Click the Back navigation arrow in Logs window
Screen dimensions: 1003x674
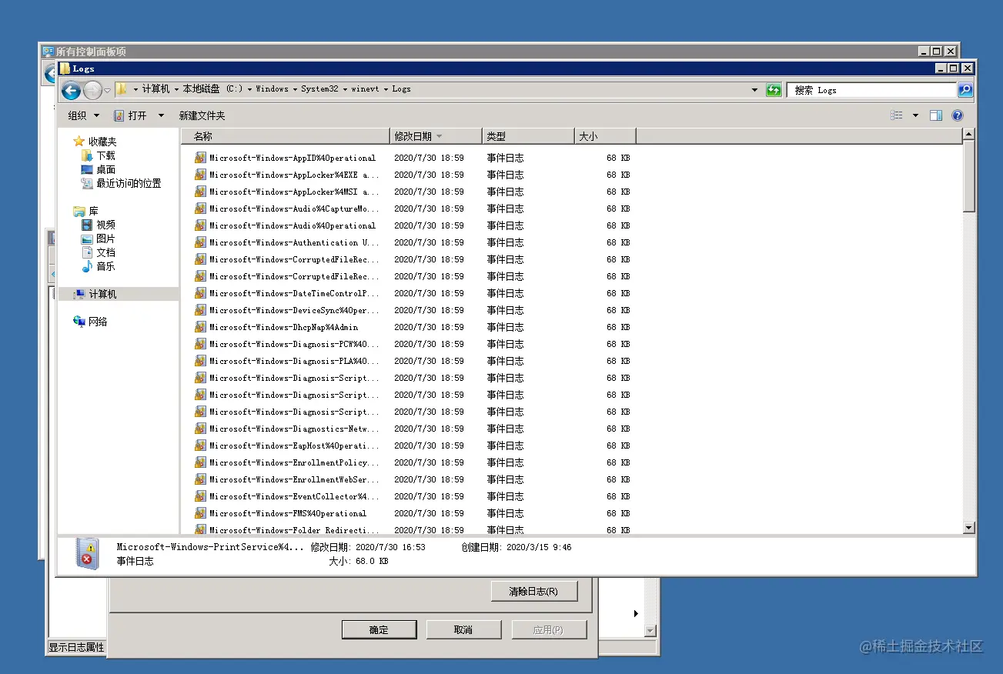71,90
